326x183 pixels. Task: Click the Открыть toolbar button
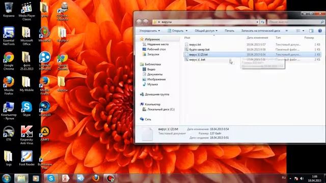click(x=175, y=30)
